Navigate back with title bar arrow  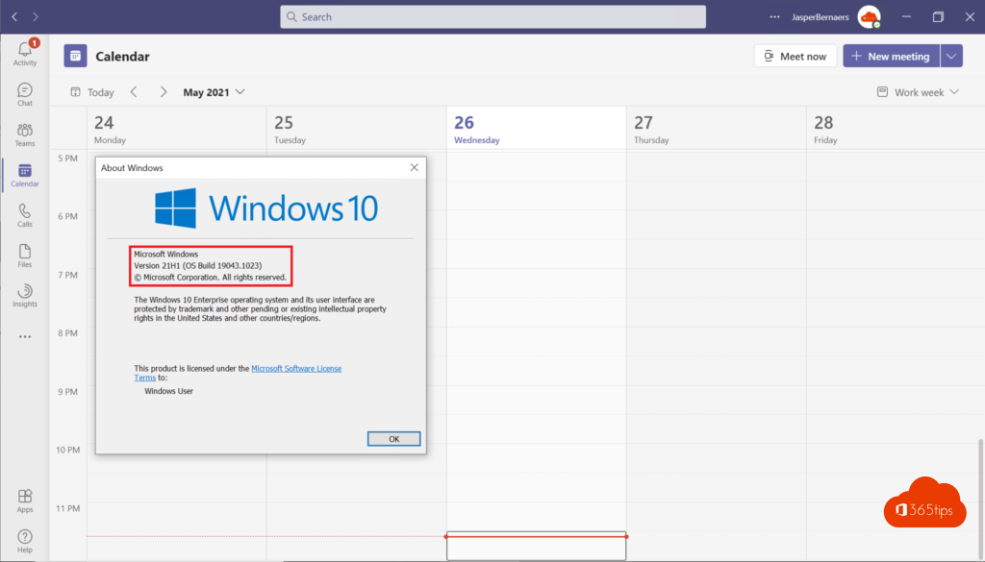14,17
